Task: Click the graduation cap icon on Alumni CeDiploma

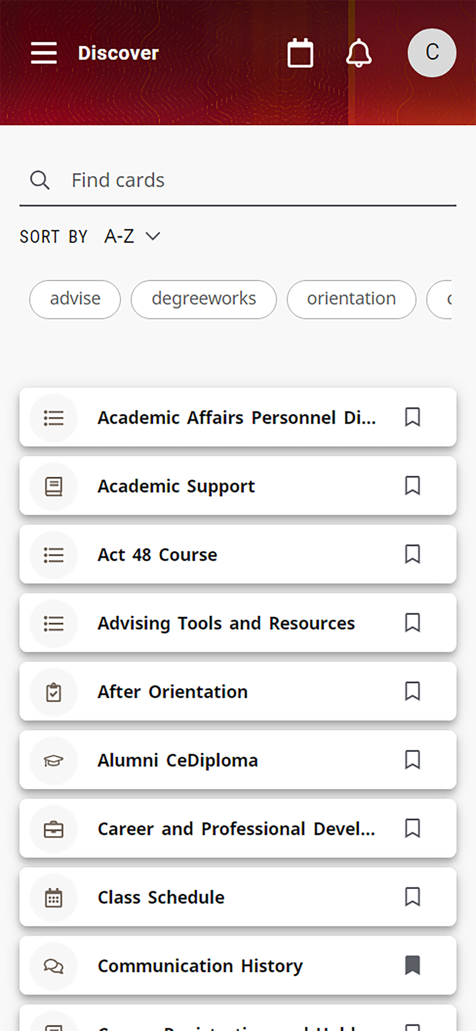Action: 53,760
